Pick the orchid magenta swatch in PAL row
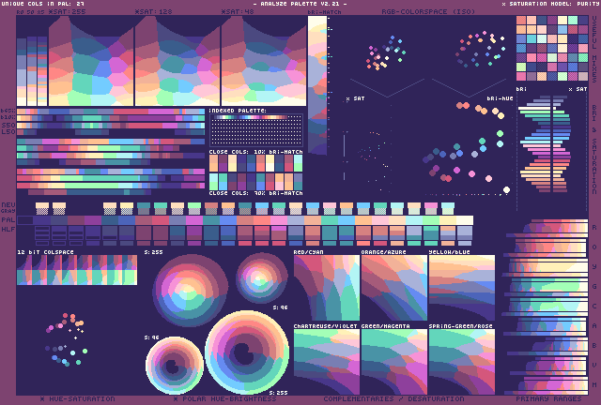Image resolution: width=601 pixels, height=405 pixels. click(x=194, y=220)
